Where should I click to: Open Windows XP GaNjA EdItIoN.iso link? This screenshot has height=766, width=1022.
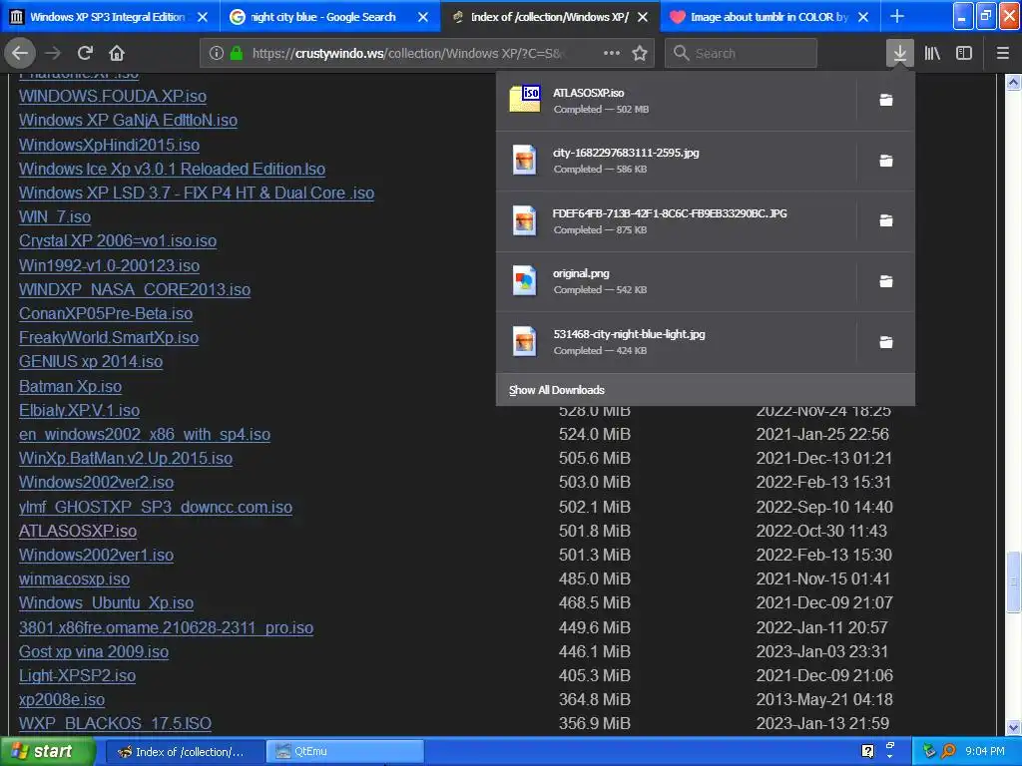[x=128, y=121]
